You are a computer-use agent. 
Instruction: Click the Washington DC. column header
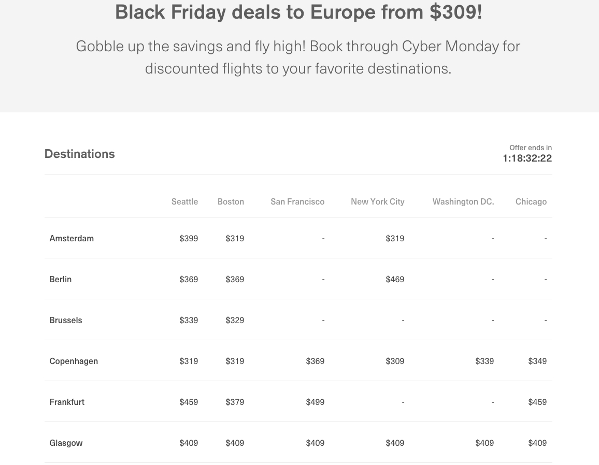click(463, 201)
